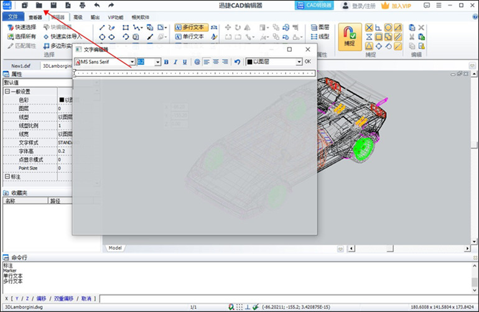Choose the multi-line text tool 多行文本
479x312 pixels.
click(x=190, y=27)
